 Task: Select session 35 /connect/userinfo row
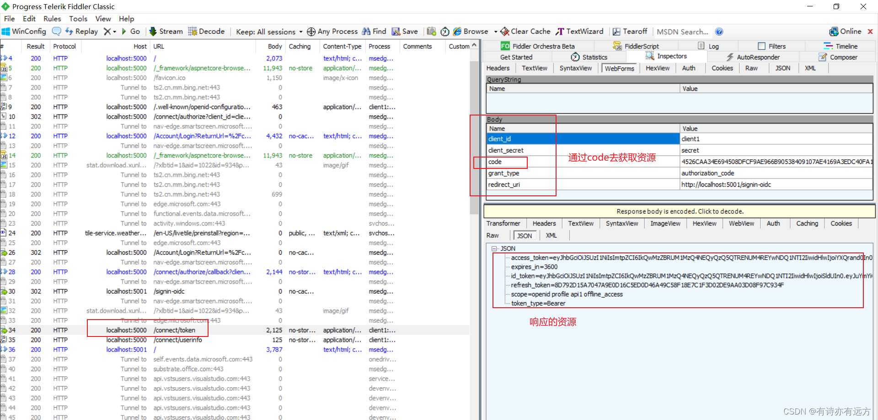(234, 340)
